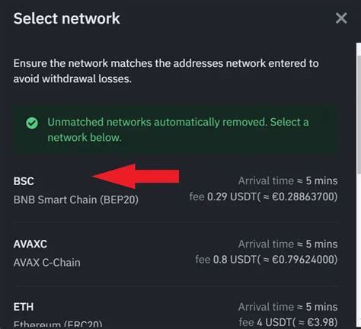The image size is (361, 329).
Task: Click AVAXC arrival time 5 mins
Action: [x=288, y=244]
